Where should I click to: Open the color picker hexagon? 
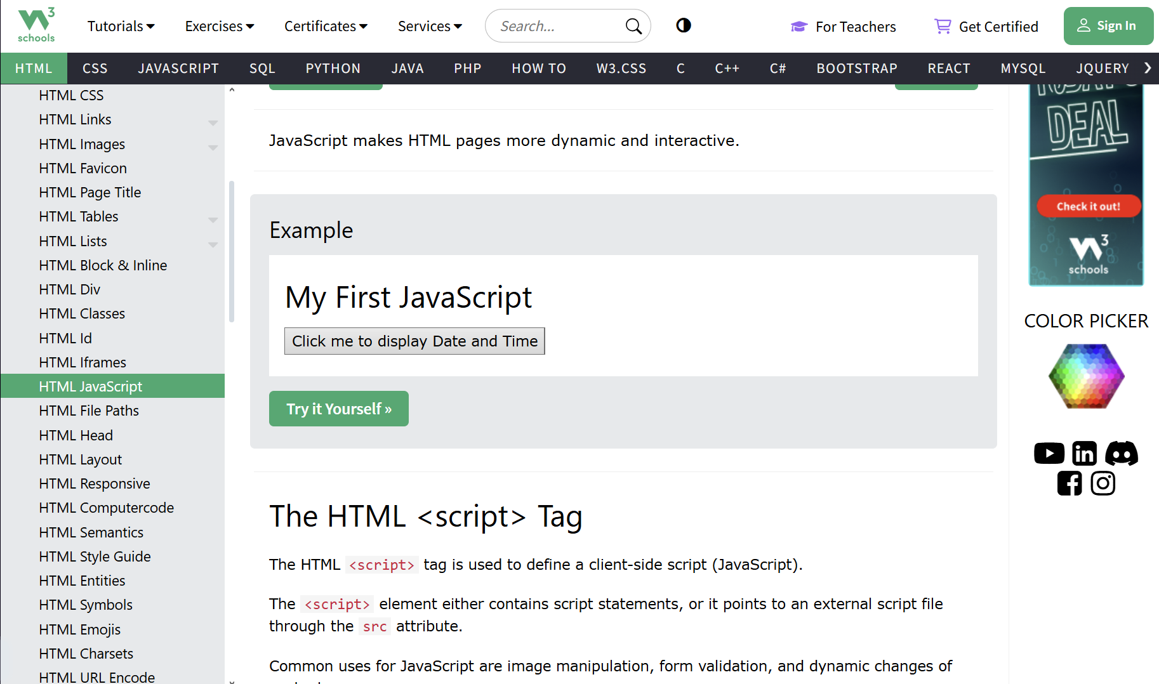click(1086, 376)
